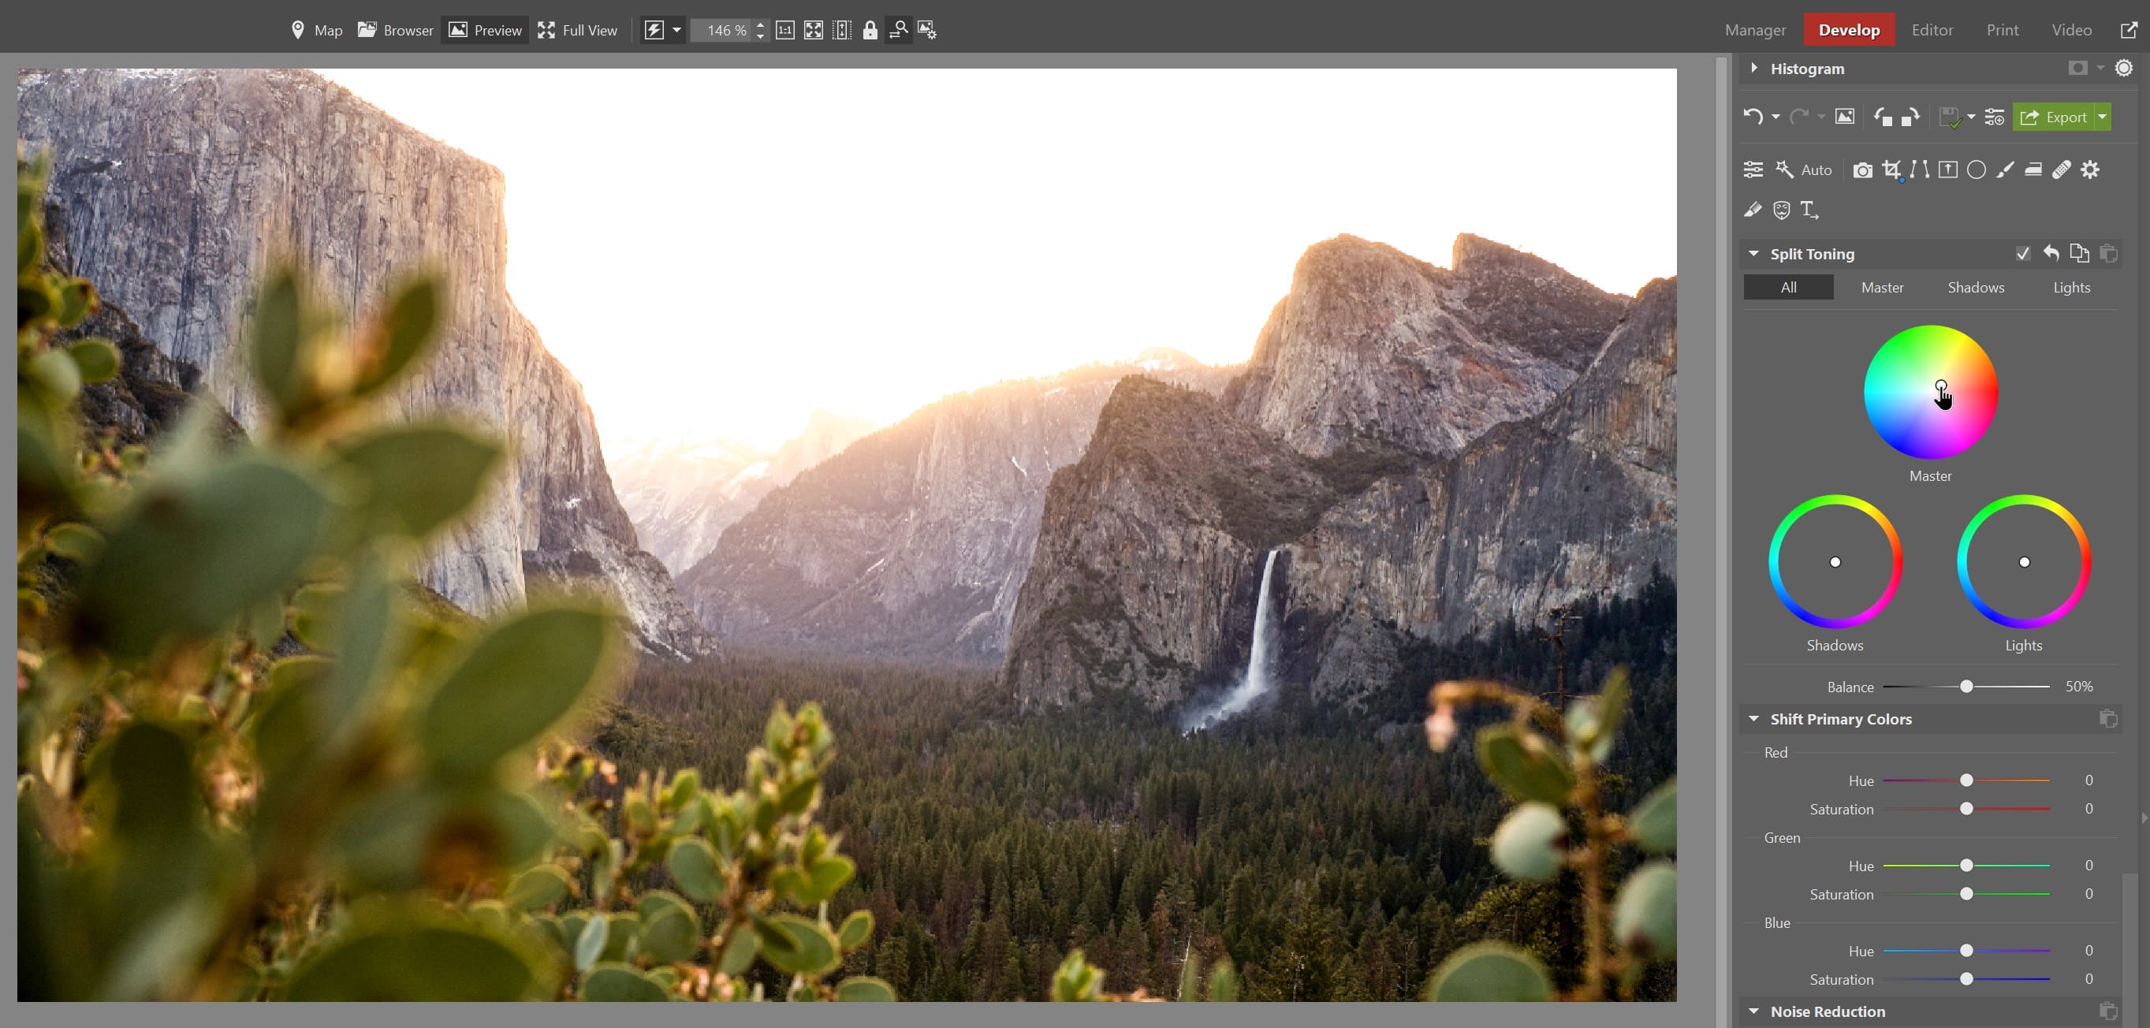Click the fast preview lightning icon
2150x1028 pixels.
(x=654, y=30)
